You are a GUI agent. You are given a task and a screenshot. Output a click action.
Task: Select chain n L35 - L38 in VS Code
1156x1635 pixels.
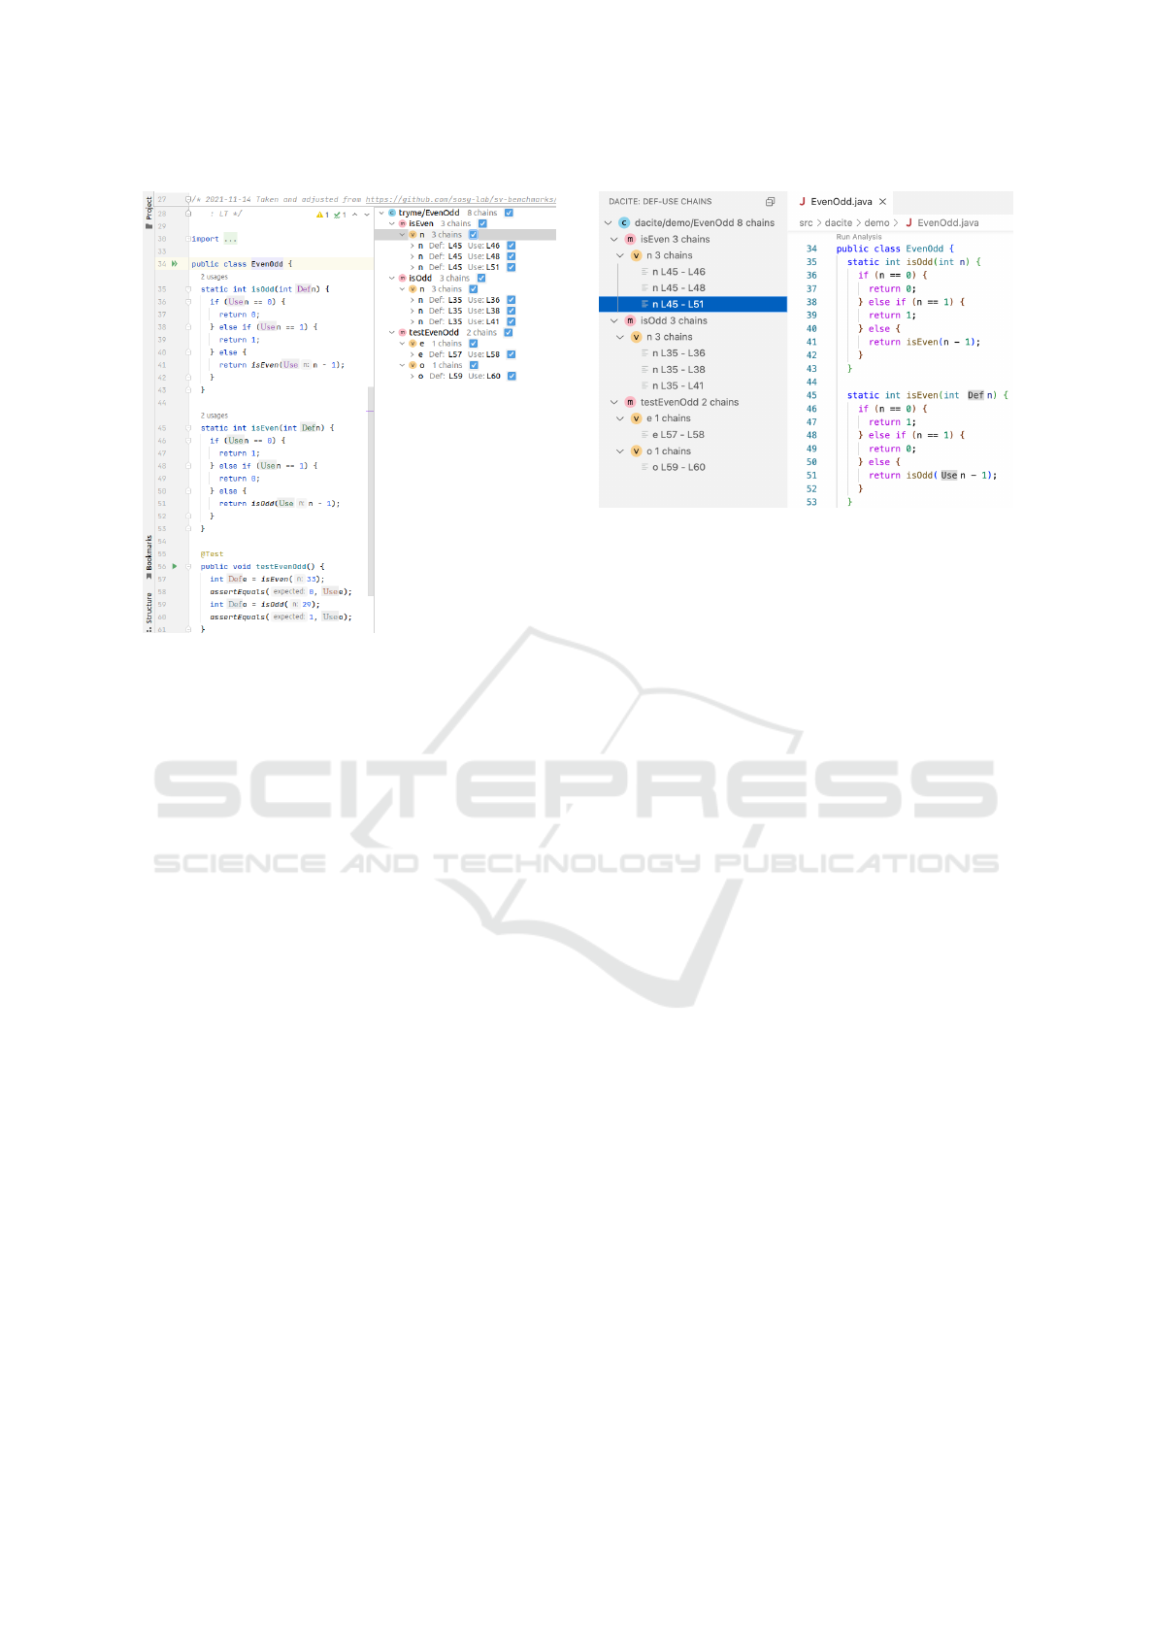(x=693, y=369)
